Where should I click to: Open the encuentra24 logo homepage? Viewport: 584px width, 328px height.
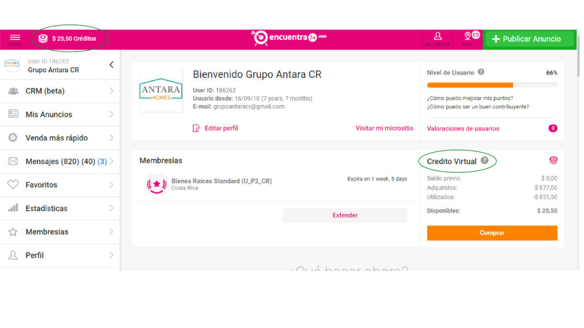point(289,38)
